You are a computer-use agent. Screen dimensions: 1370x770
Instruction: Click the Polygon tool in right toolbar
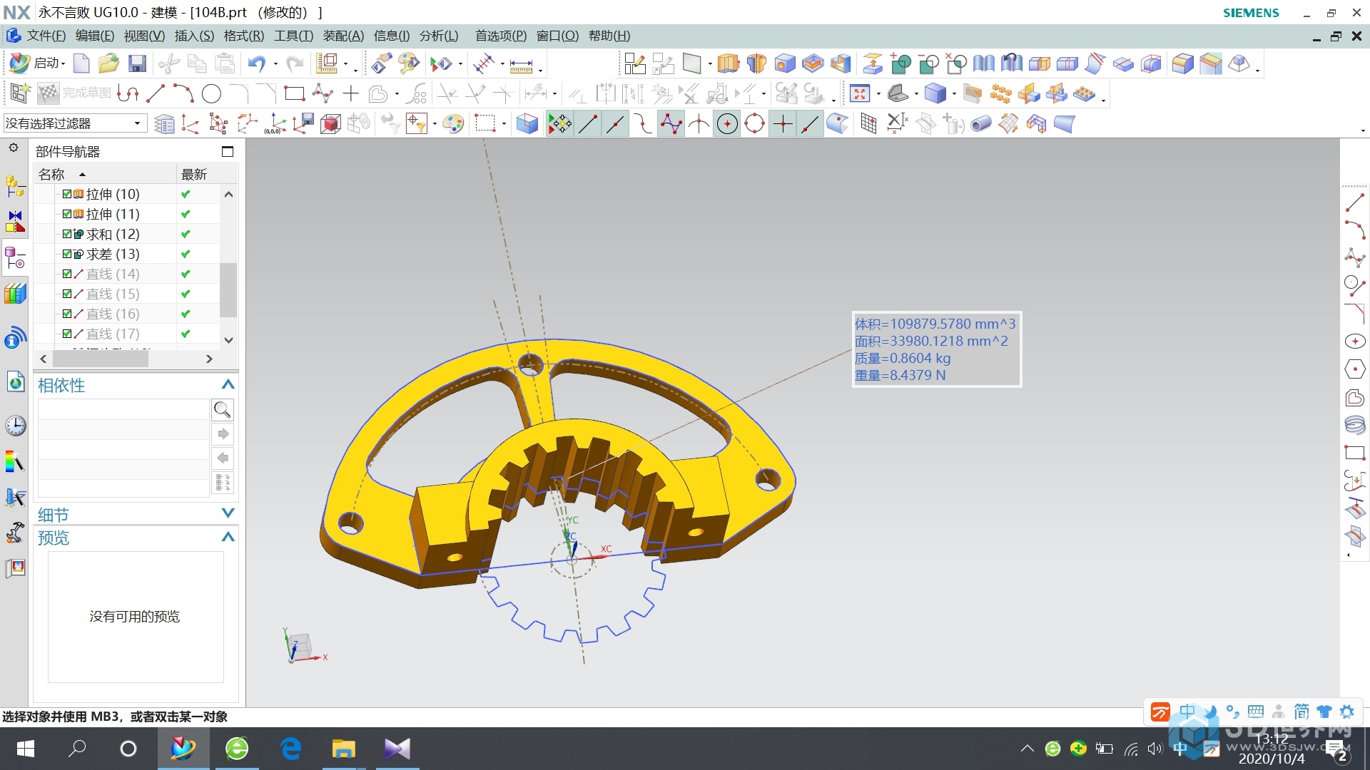click(1354, 369)
